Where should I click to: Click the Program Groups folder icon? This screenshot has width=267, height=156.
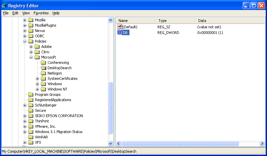click(31, 94)
